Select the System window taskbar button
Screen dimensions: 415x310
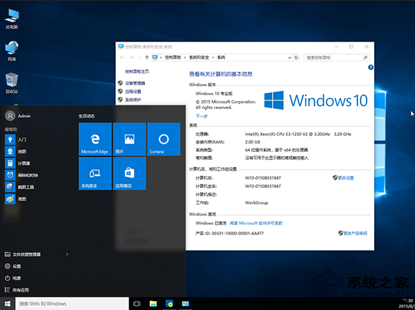(185, 304)
